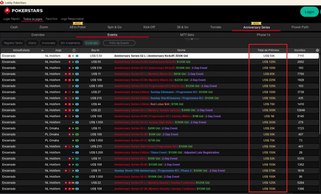321x194 pixels.
Task: Click the info icon in the table header
Action: tap(74, 50)
